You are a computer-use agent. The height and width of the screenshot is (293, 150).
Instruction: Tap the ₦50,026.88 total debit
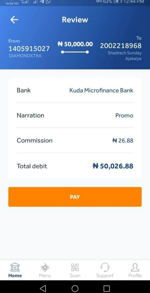pyautogui.click(x=113, y=166)
